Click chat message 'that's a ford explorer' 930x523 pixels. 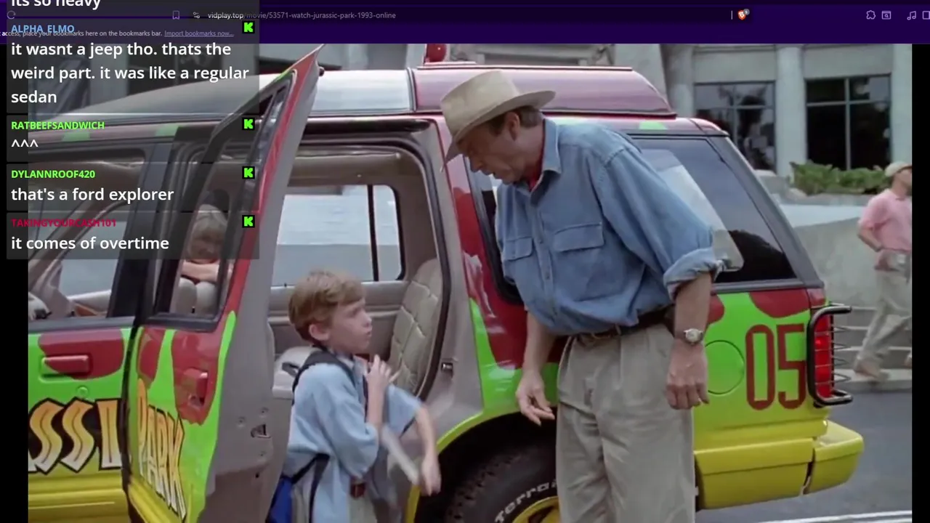[92, 195]
